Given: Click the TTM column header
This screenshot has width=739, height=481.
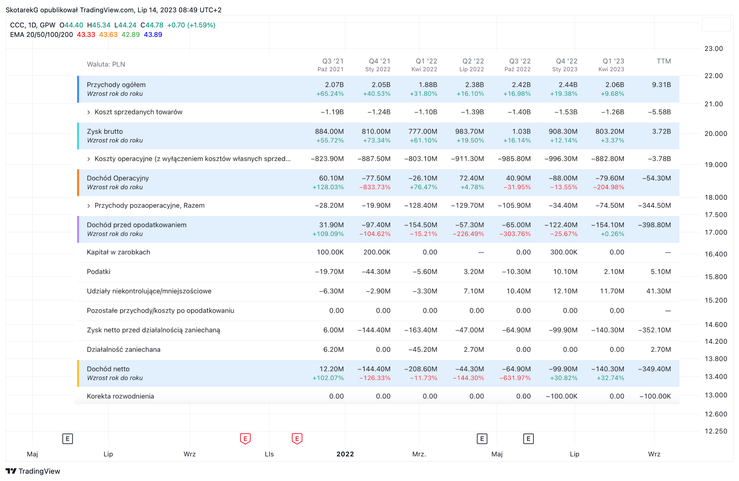Looking at the screenshot, I should [x=664, y=61].
